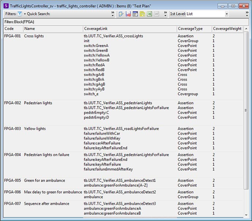
Task: Open the filter dropdown arrow beside the funnel
Action: click(25, 14)
